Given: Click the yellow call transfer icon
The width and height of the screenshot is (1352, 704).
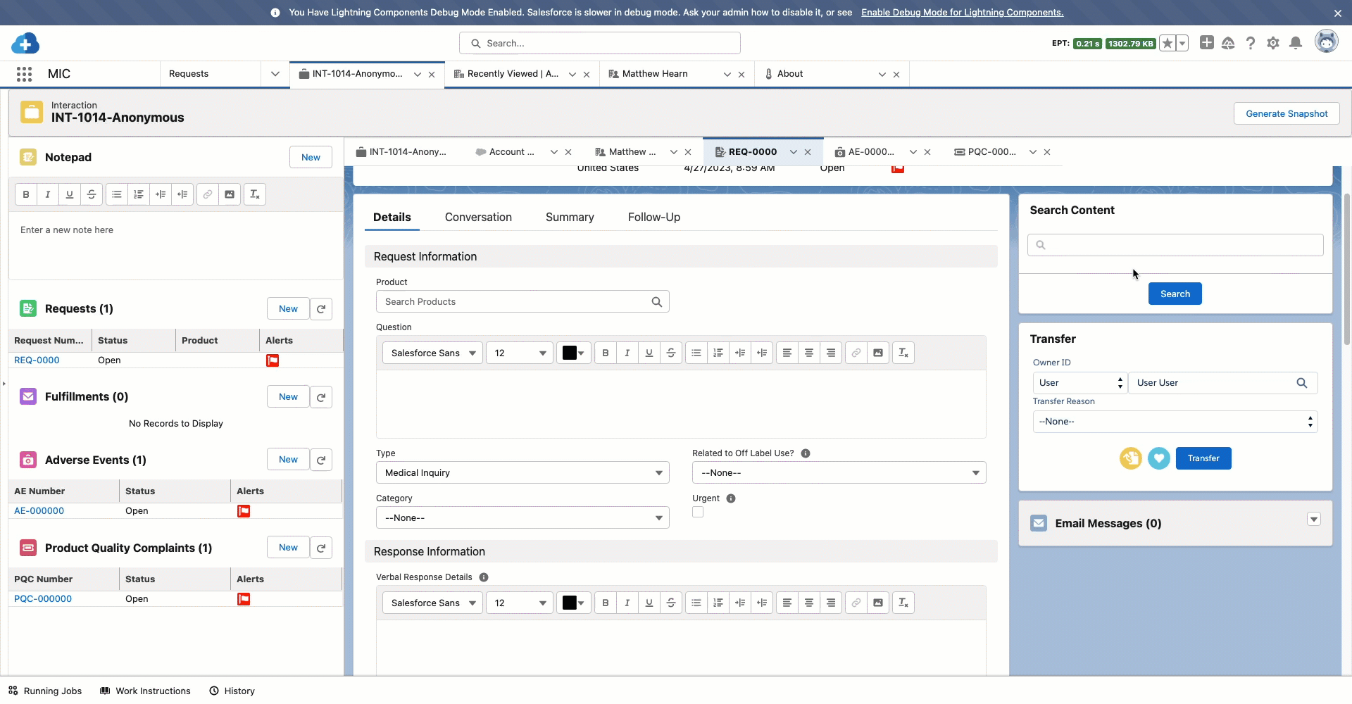Looking at the screenshot, I should pyautogui.click(x=1130, y=458).
